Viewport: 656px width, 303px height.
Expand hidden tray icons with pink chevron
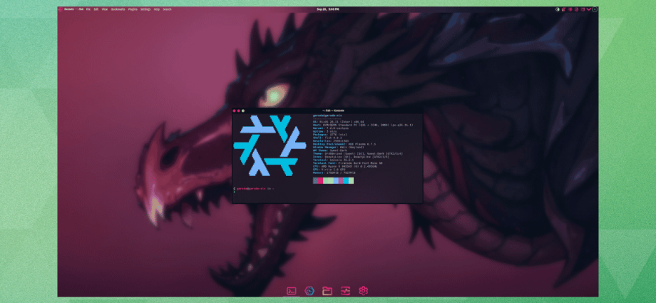pos(589,9)
